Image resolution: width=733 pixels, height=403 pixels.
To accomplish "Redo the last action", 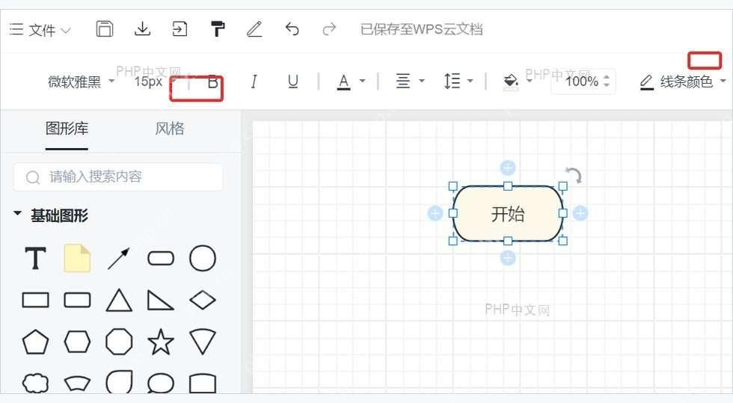I will [329, 29].
